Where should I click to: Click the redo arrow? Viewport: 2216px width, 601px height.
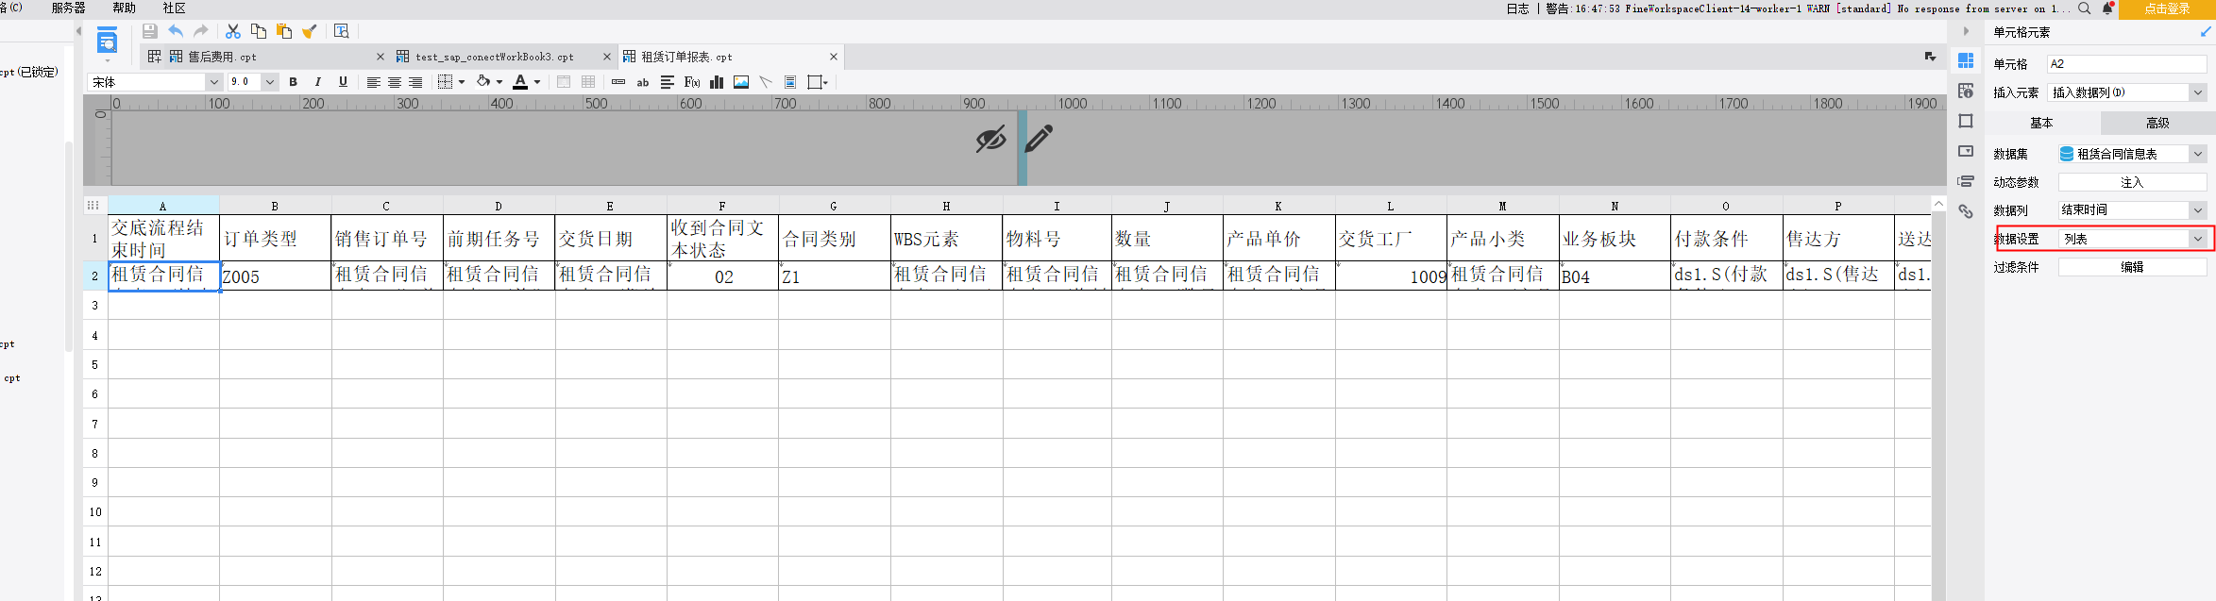pyautogui.click(x=200, y=31)
